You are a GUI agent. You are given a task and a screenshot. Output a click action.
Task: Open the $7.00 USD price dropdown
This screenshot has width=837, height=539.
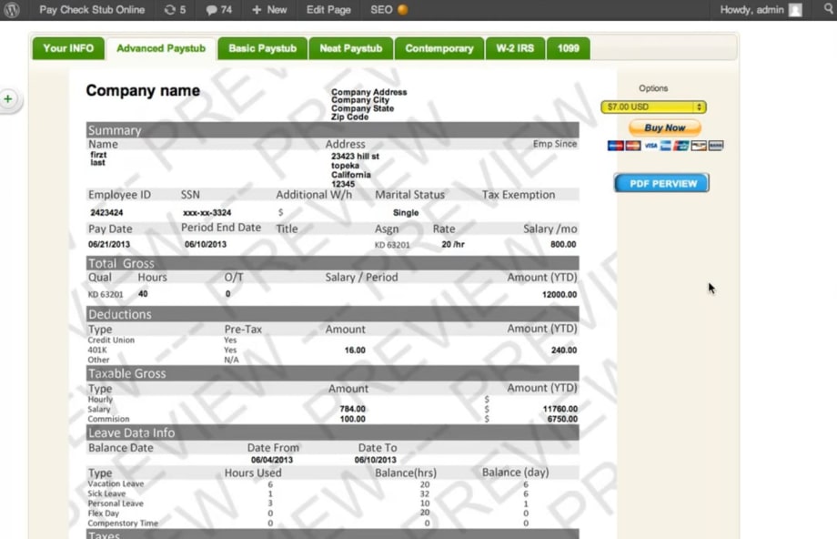click(653, 107)
